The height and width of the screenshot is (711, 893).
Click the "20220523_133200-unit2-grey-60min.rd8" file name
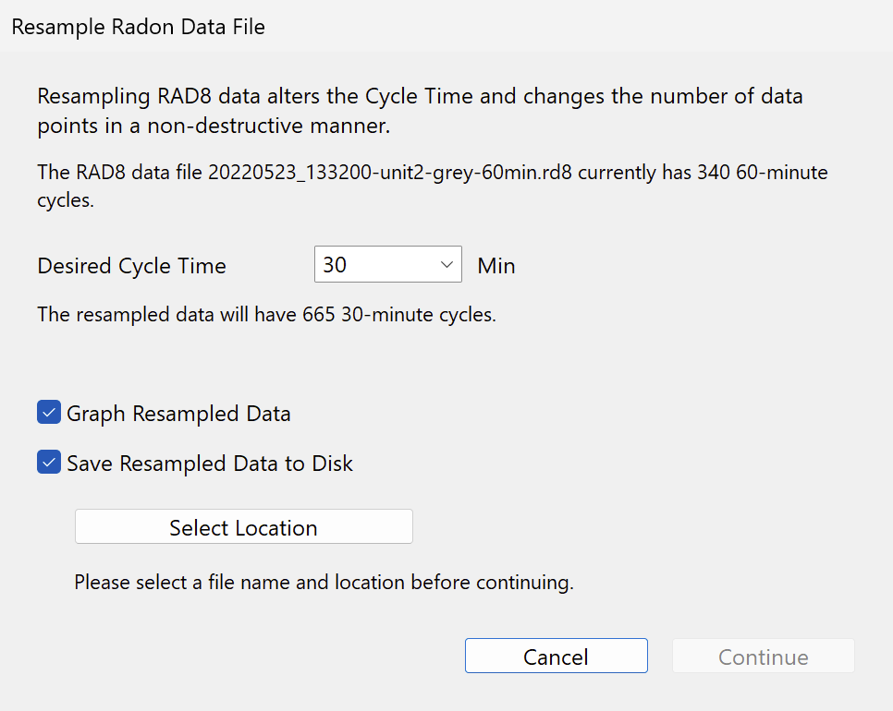[390, 172]
